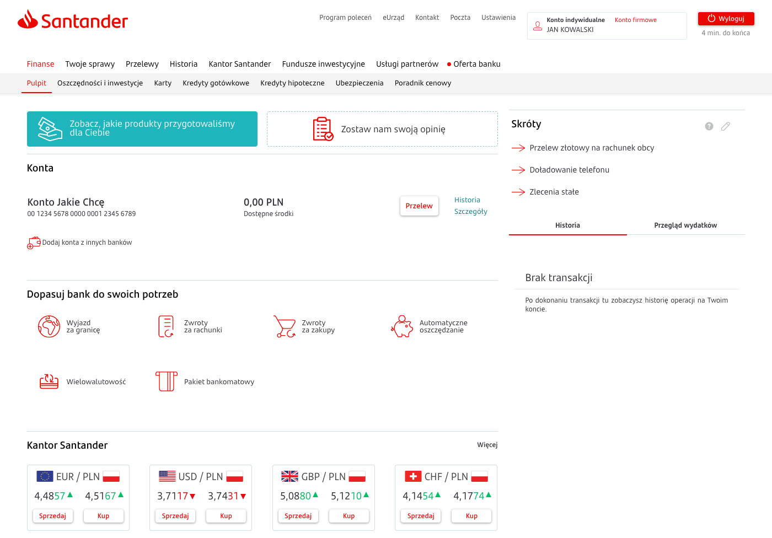The image size is (772, 538).
Task: Click the globe icon for Wyjazd za granicę
Action: 49,326
